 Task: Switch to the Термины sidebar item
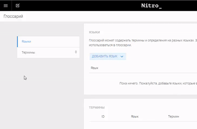(x=48, y=53)
